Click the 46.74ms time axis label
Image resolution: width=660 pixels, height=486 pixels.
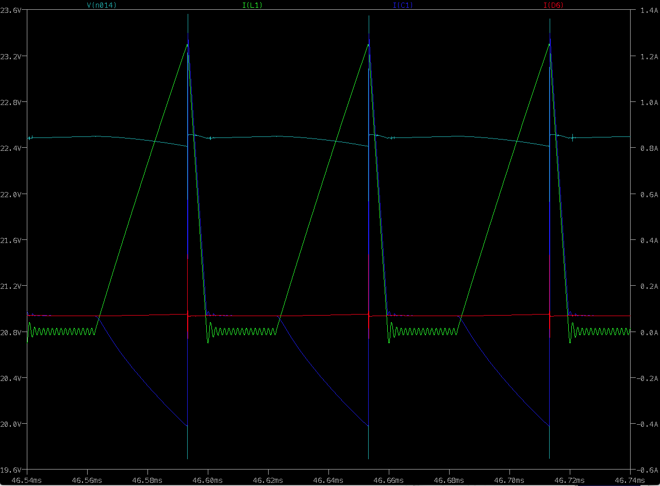pos(630,479)
